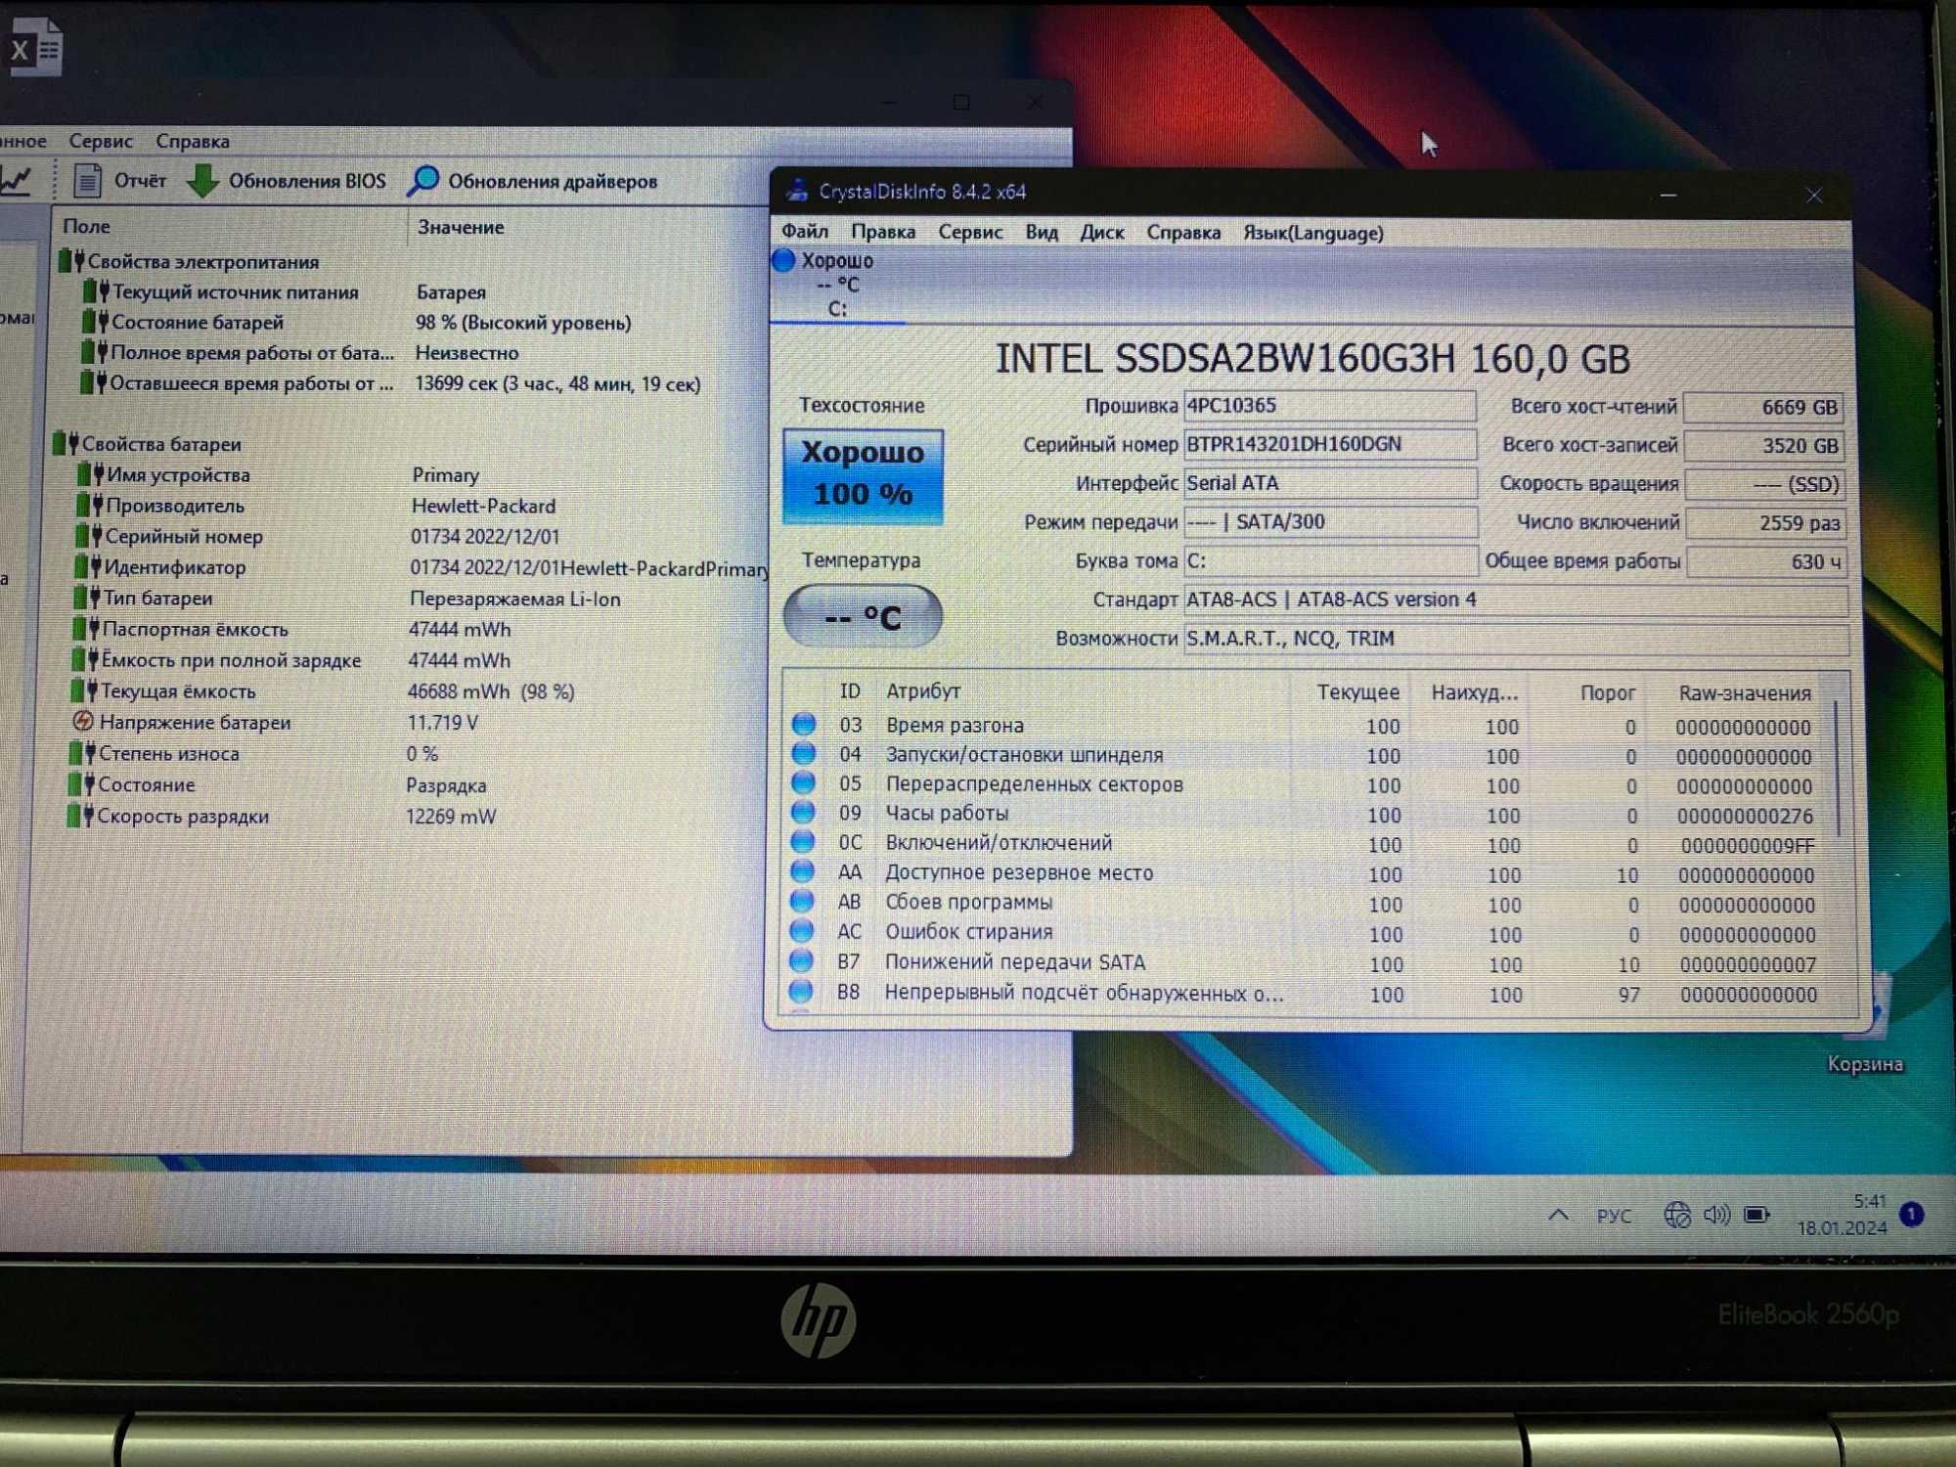
Task: Click the РУС language indicator in the taskbar
Action: pyautogui.click(x=1615, y=1216)
